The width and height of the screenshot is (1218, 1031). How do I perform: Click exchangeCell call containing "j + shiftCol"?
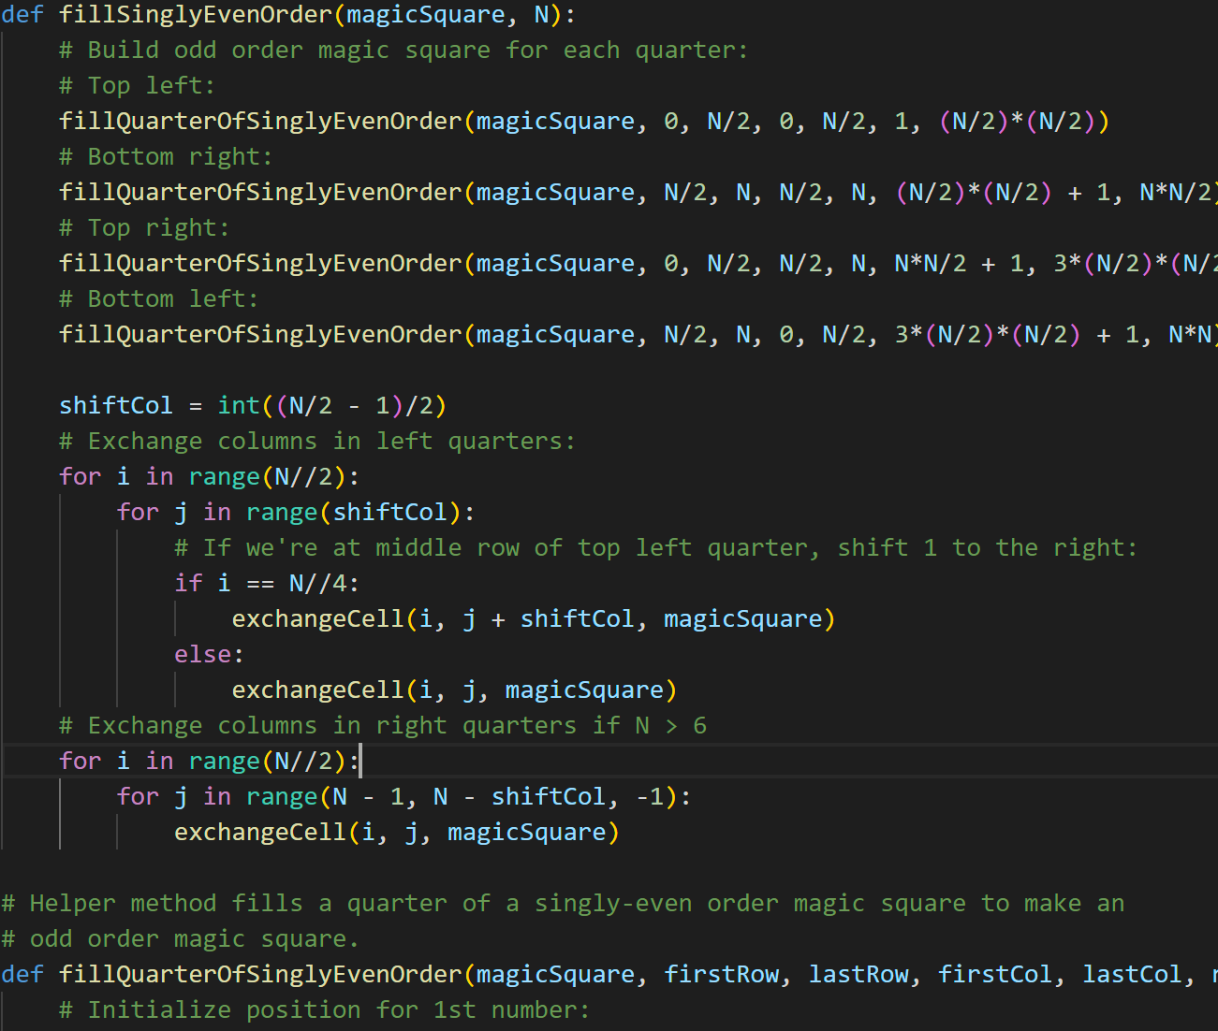317,619
